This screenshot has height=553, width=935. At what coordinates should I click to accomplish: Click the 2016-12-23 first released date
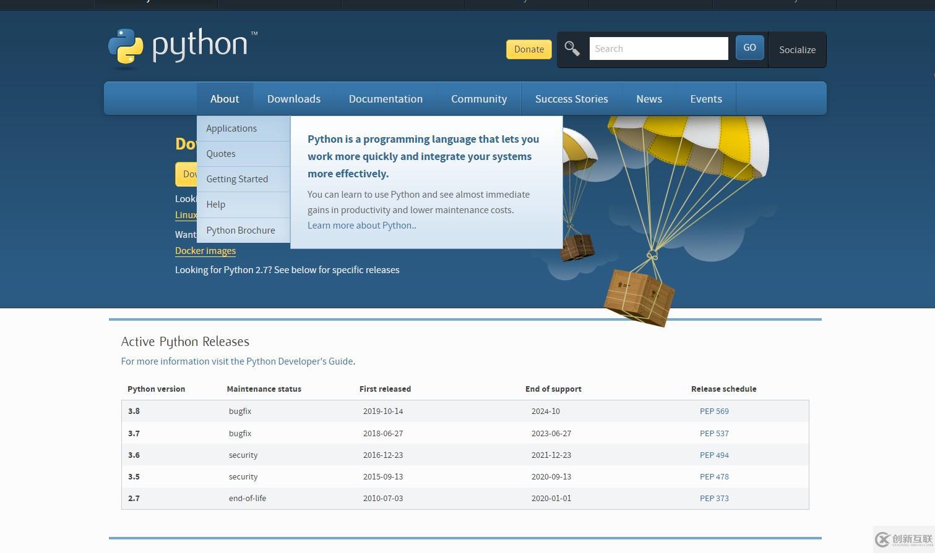[383, 455]
